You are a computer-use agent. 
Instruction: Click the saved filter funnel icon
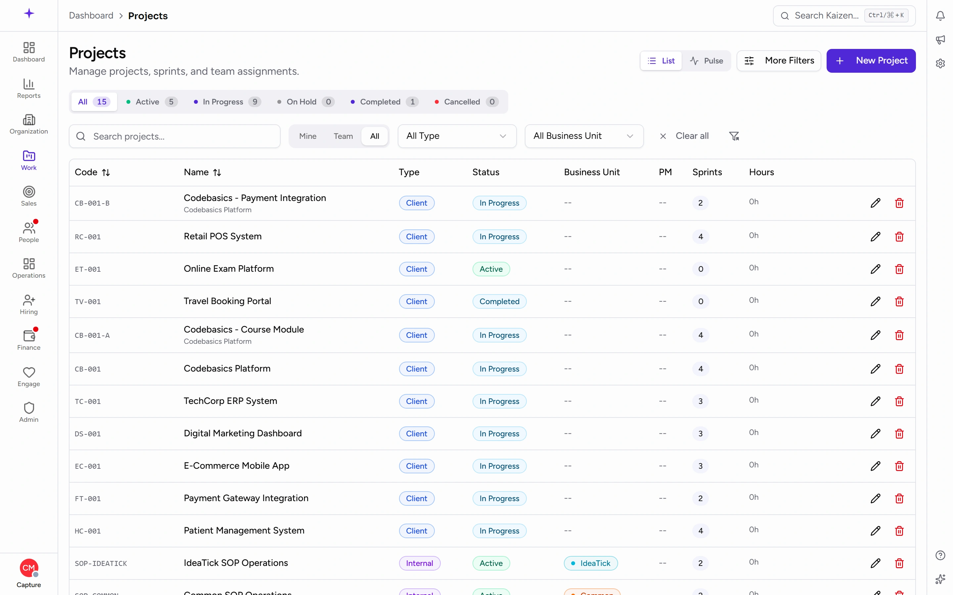(734, 136)
